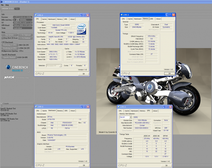Viewport: 212px width, 168px height.
Task: Run the Rendering (1 CPU) benchmark
Action: (10, 45)
